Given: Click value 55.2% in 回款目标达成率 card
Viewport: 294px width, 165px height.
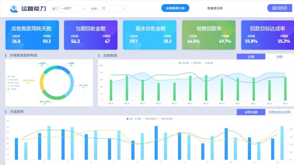Looking at the screenshot, I should 284,41.
